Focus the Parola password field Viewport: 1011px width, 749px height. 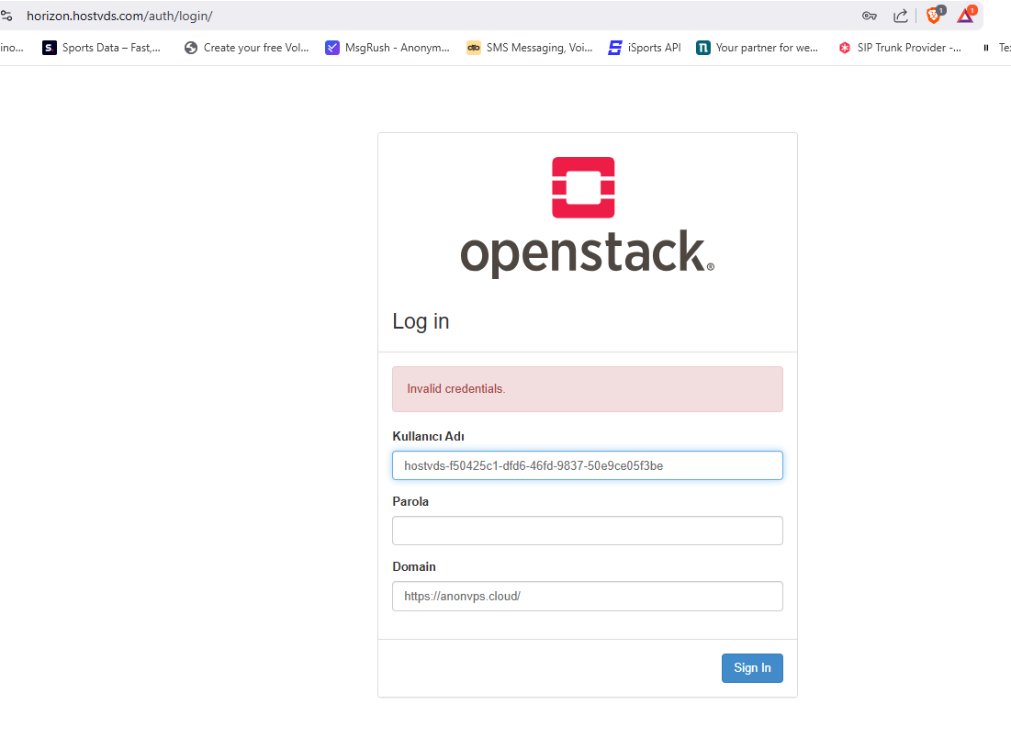coord(588,531)
